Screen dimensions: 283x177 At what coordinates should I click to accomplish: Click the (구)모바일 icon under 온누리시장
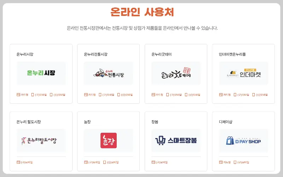point(33,95)
